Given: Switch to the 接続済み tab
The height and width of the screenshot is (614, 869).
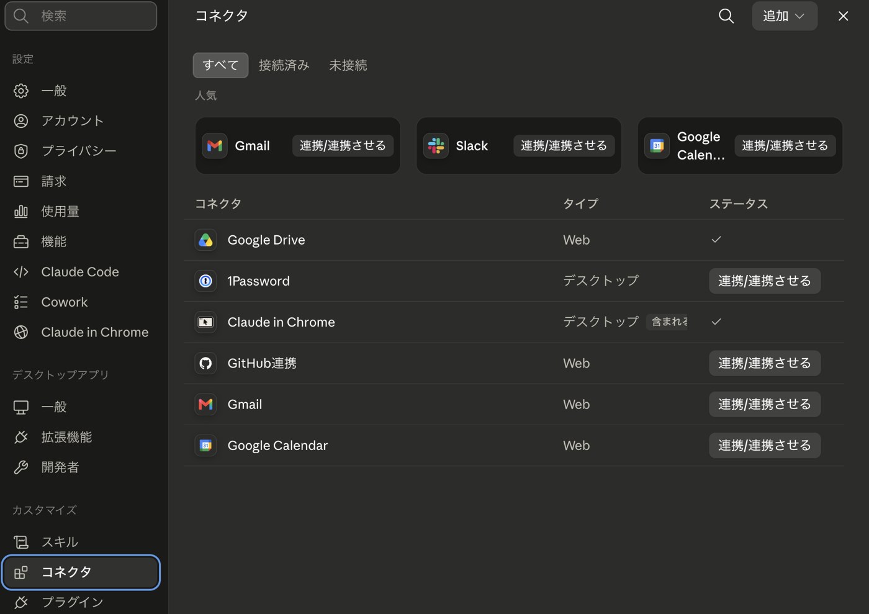Looking at the screenshot, I should [284, 65].
